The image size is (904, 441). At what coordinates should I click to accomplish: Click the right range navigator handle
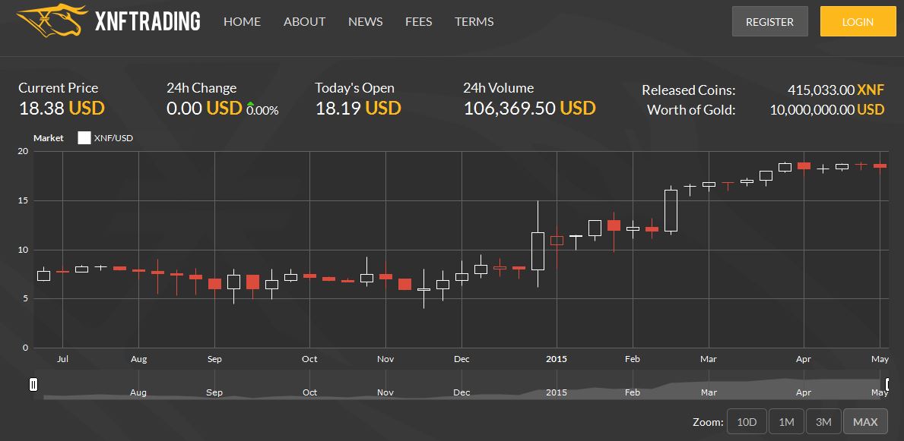pos(889,385)
